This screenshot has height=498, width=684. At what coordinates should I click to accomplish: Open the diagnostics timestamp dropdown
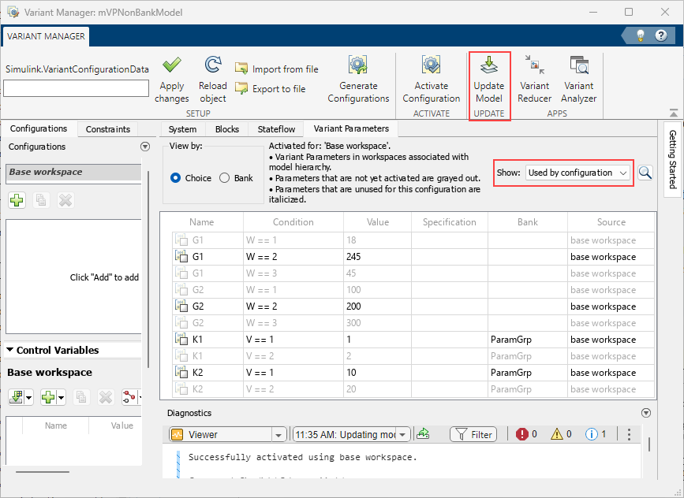pos(402,433)
